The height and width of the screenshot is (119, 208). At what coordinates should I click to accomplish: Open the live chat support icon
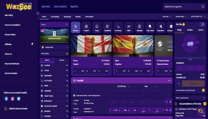pyautogui.click(x=201, y=111)
